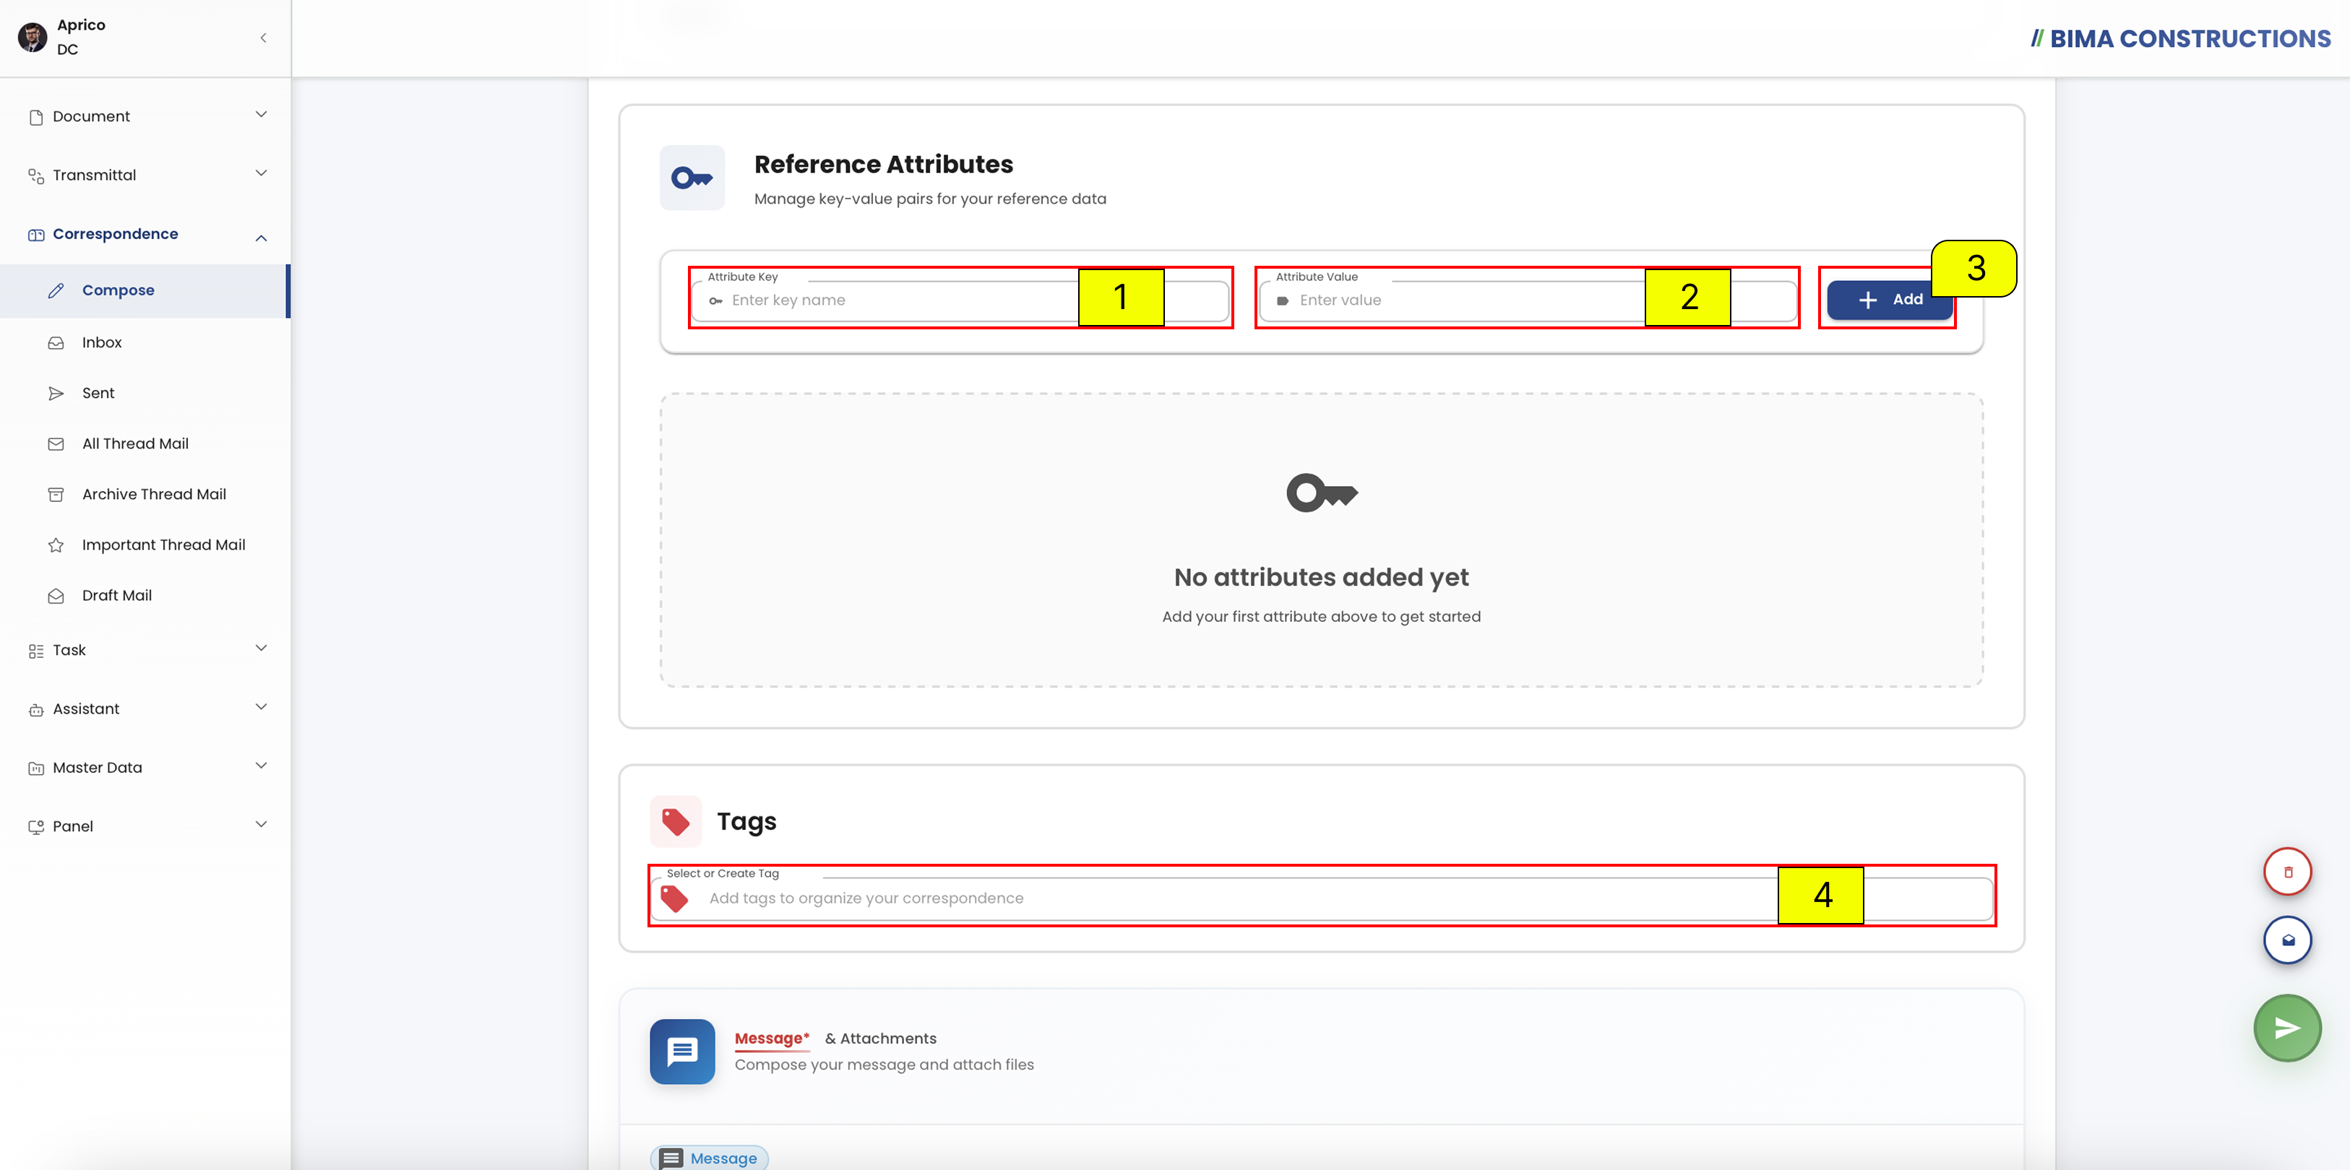Expand the Assistant menu chevron

click(261, 707)
